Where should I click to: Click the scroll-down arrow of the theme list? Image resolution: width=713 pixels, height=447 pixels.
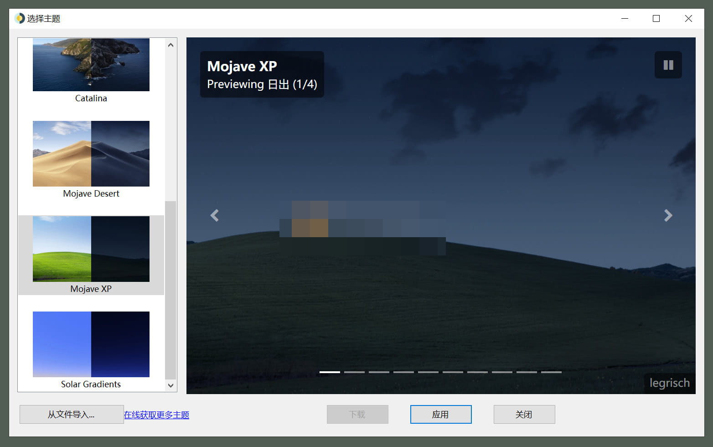point(170,385)
